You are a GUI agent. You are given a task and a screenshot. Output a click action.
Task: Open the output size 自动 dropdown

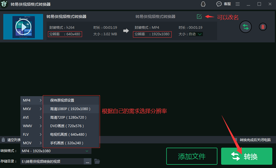[196, 34]
